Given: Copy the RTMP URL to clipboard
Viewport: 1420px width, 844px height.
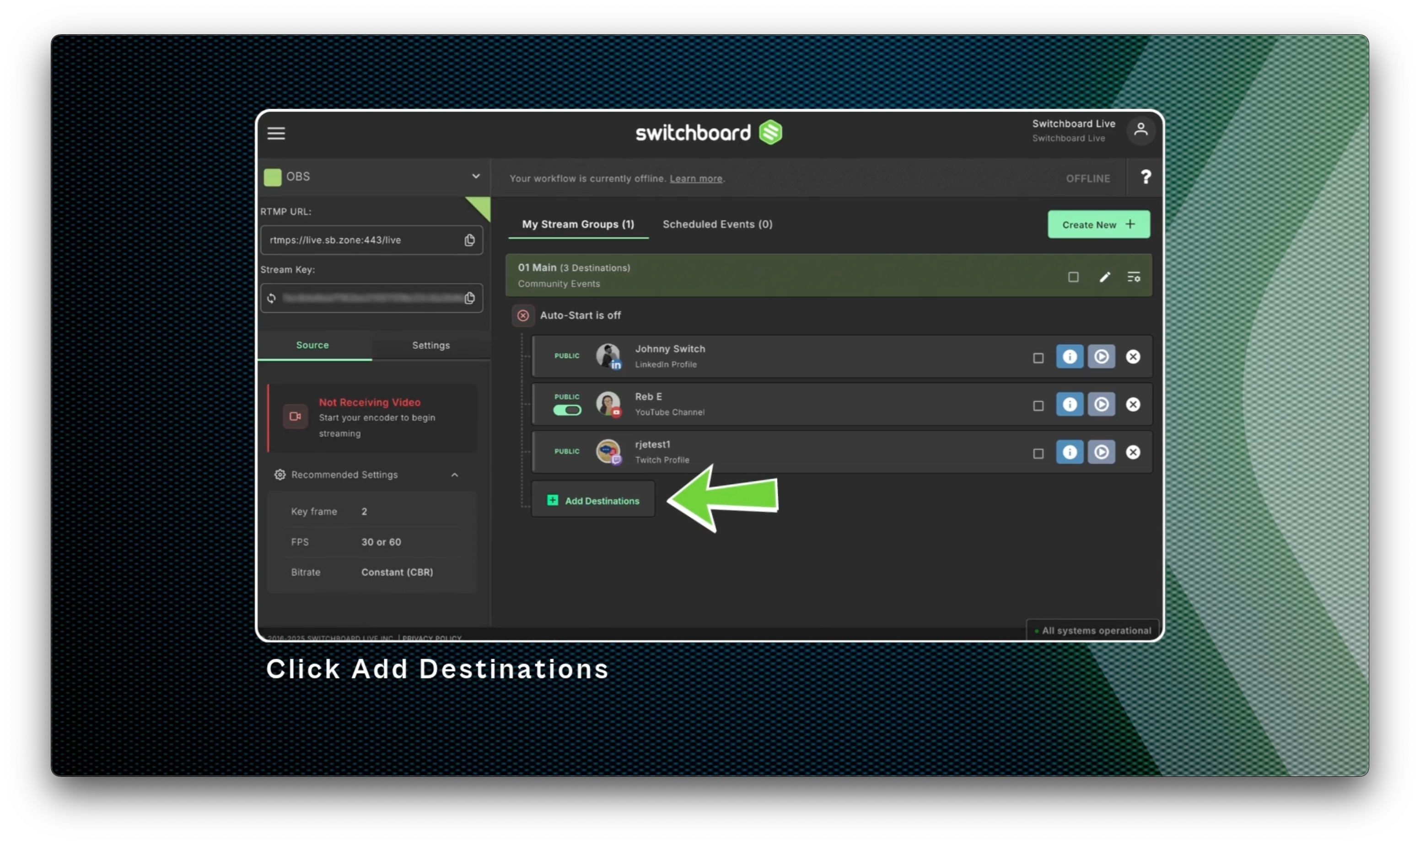Looking at the screenshot, I should tap(469, 240).
